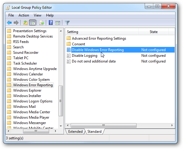Click the Advanced Error Reporting Settings folder icon
This screenshot has width=183, height=149.
click(69, 38)
